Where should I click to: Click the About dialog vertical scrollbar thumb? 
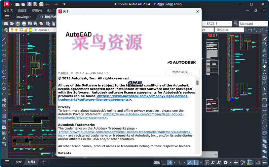197,82
